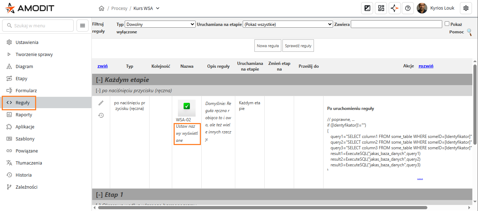478x211 pixels.
Task: Select Formularz from the sidebar
Action: pyautogui.click(x=26, y=90)
